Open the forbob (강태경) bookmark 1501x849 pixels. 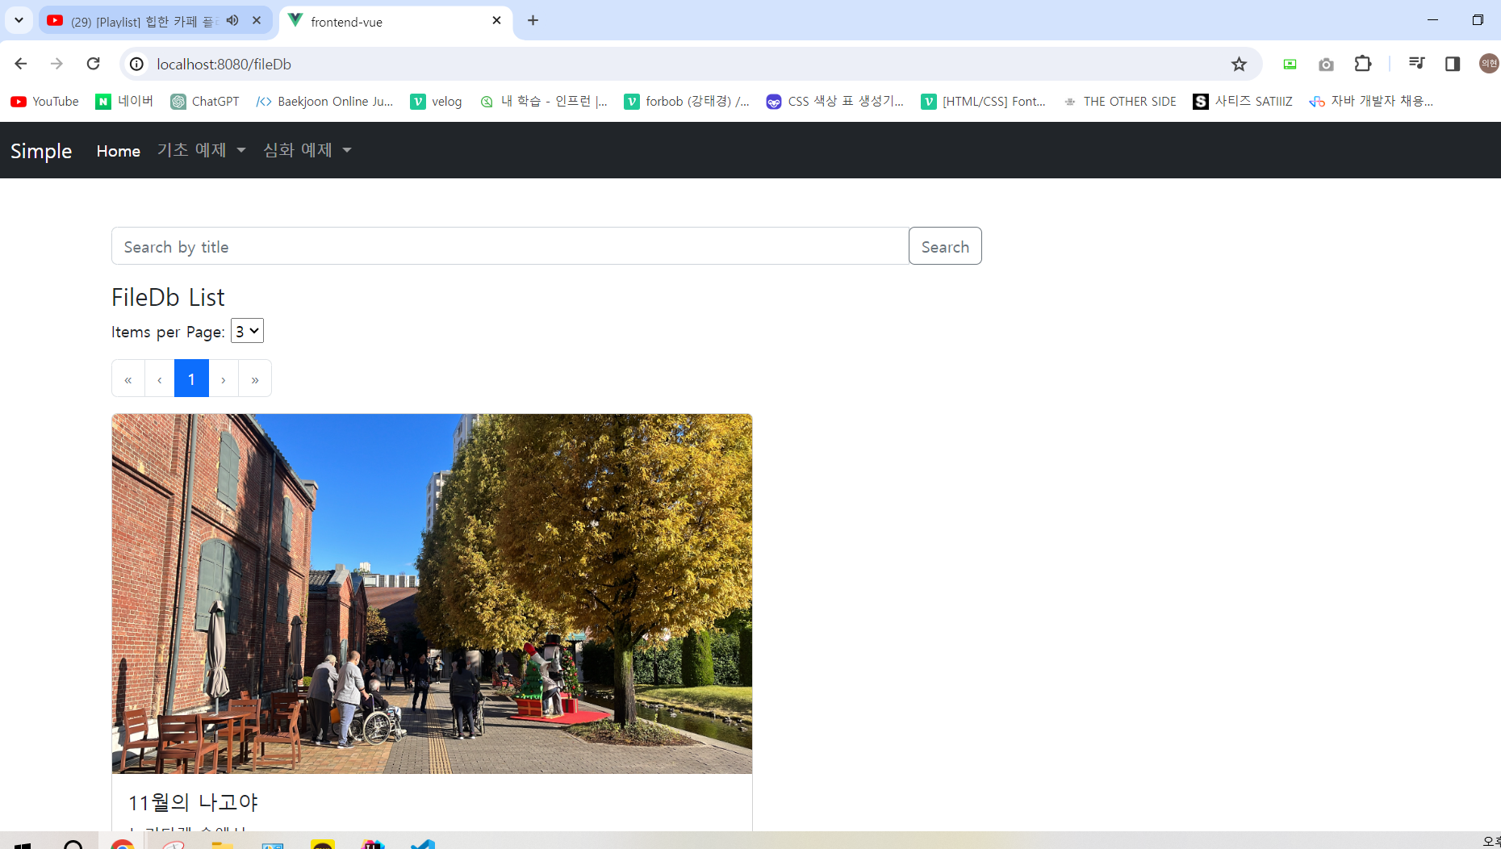(688, 101)
